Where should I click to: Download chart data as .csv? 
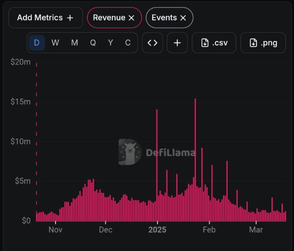[214, 43]
